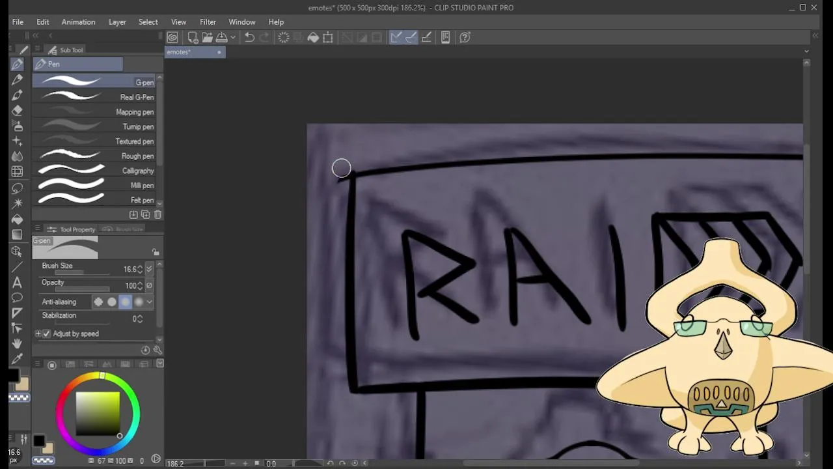833x469 pixels.
Task: Delete sub tool with trash icon
Action: (157, 214)
